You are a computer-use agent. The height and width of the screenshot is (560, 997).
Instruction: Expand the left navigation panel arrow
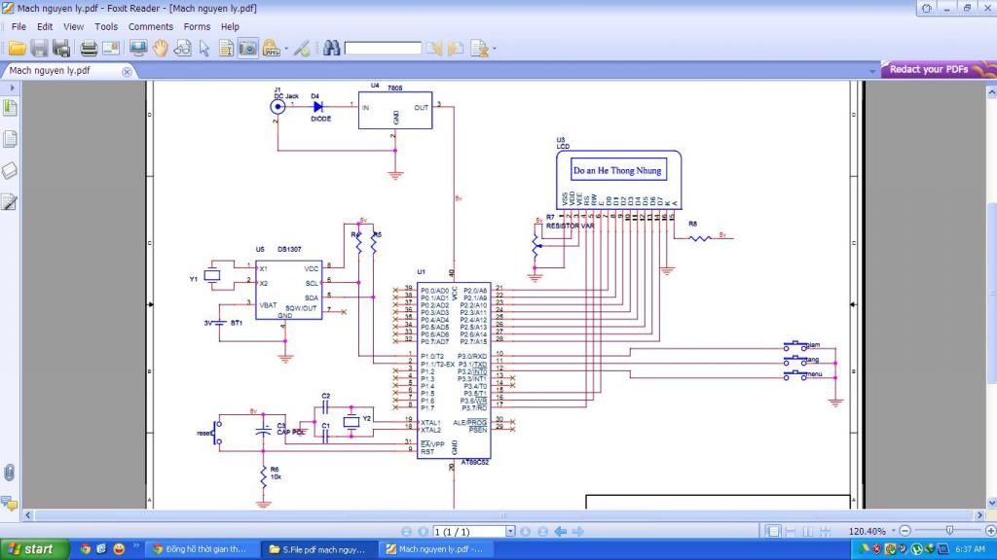click(x=12, y=87)
